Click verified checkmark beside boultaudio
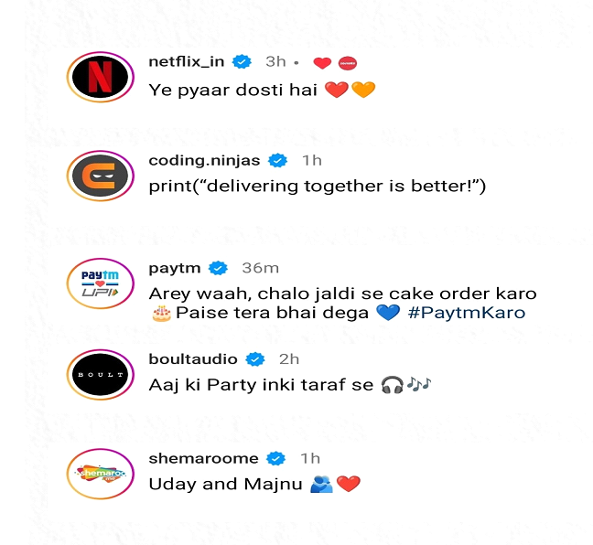593x545 pixels. point(255,359)
